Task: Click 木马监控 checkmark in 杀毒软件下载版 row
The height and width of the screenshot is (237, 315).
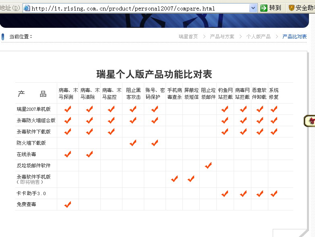Action: coord(111,132)
